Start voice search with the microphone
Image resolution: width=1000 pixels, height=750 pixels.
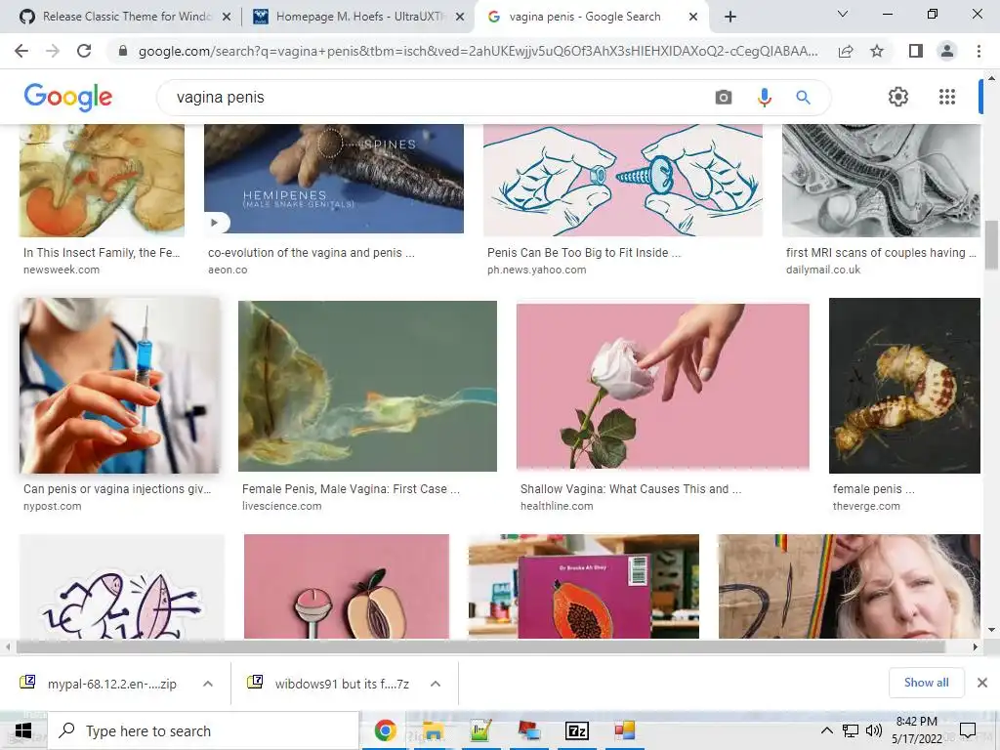pyautogui.click(x=764, y=97)
